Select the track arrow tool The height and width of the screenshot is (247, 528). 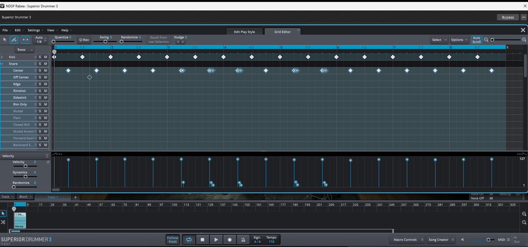3,213
